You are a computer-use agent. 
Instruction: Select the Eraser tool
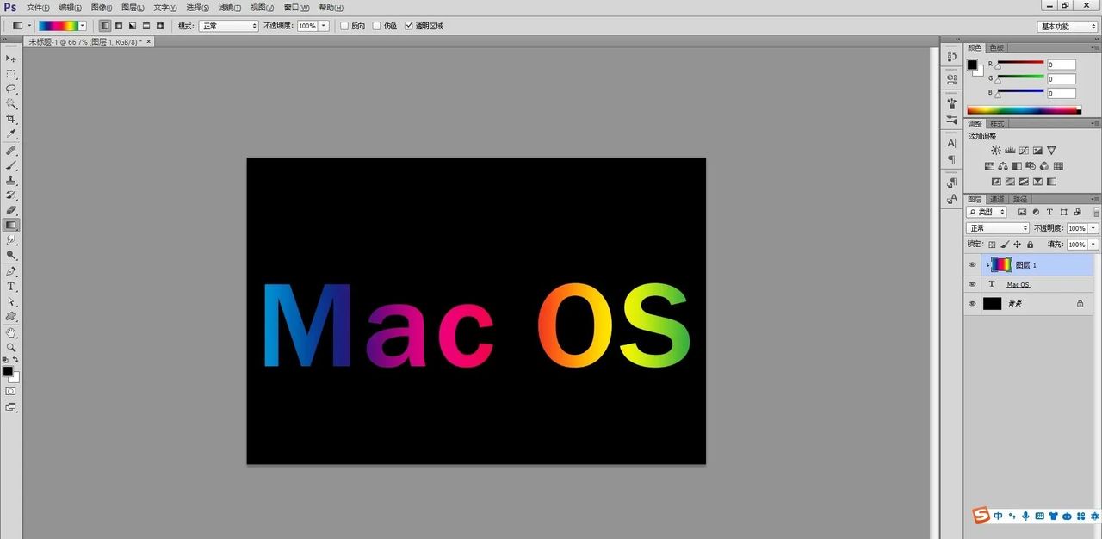click(x=11, y=210)
